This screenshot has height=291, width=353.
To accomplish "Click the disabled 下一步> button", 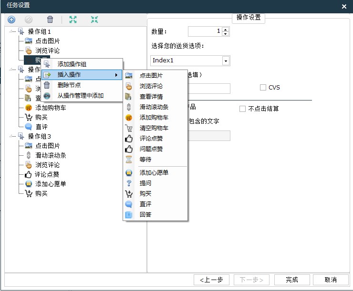I will coord(251,280).
